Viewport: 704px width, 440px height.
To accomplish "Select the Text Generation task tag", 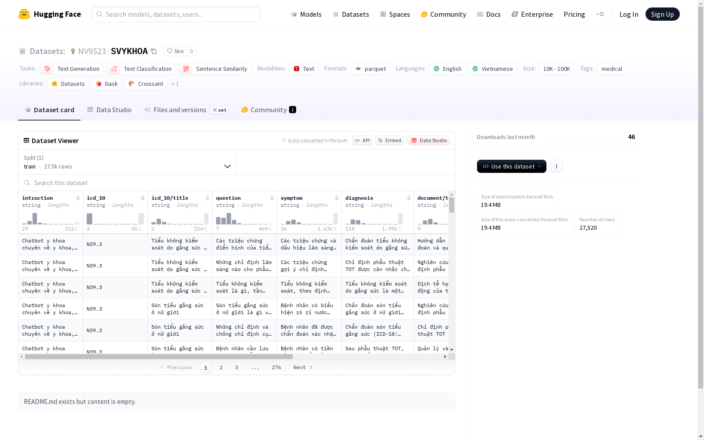I will (x=71, y=69).
